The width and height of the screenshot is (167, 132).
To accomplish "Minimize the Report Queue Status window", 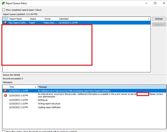I will coord(146,3).
